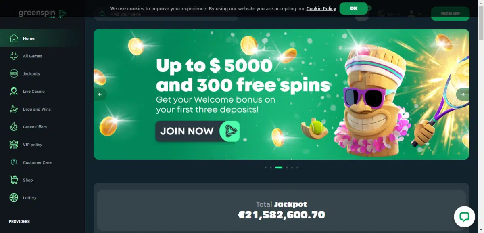Open the Shop cart icon

(14, 180)
